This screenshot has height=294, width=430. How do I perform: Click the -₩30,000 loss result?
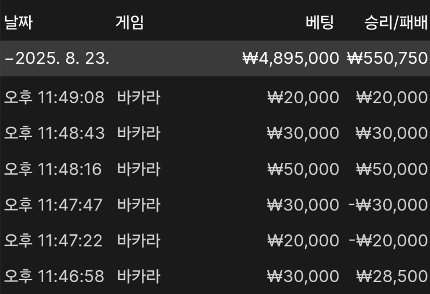coord(388,205)
